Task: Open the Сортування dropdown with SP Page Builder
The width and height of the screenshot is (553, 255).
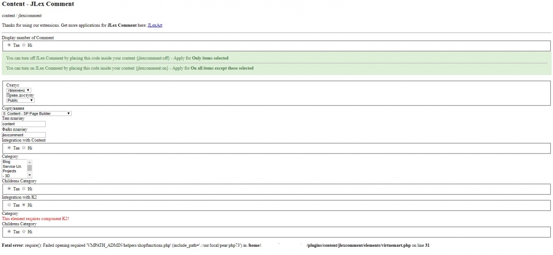Action: tap(37, 113)
